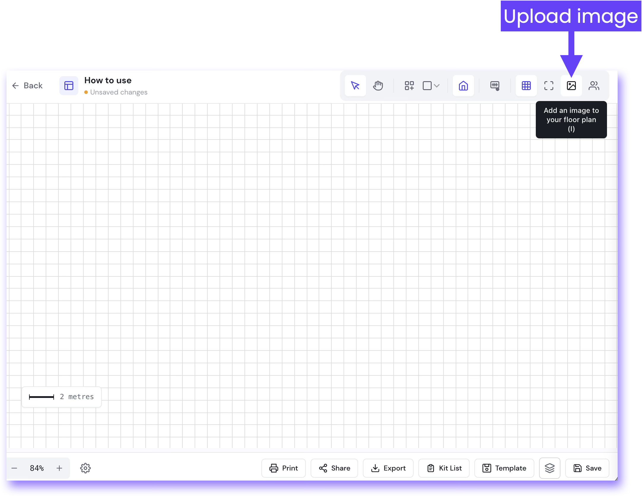Click the How to use title
Screen dimensions: 642x496
click(108, 80)
